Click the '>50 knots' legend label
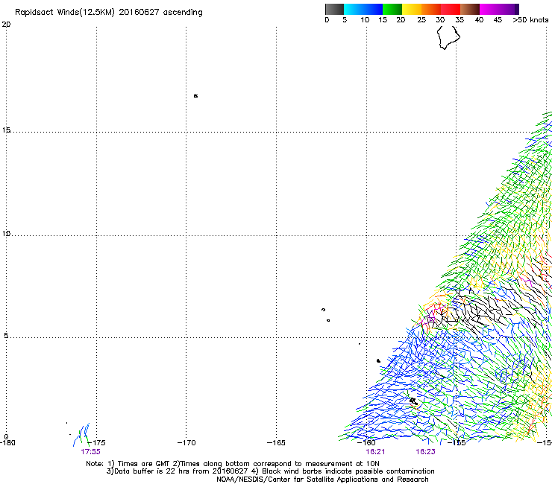Image resolution: width=552 pixels, height=484 pixels. tap(530, 20)
